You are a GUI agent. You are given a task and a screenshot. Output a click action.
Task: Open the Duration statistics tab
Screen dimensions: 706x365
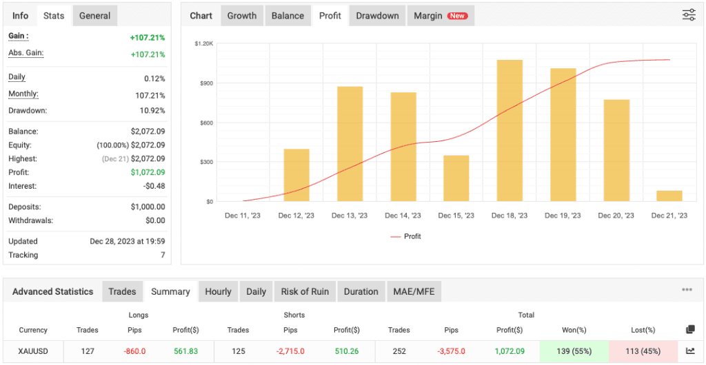click(x=361, y=291)
